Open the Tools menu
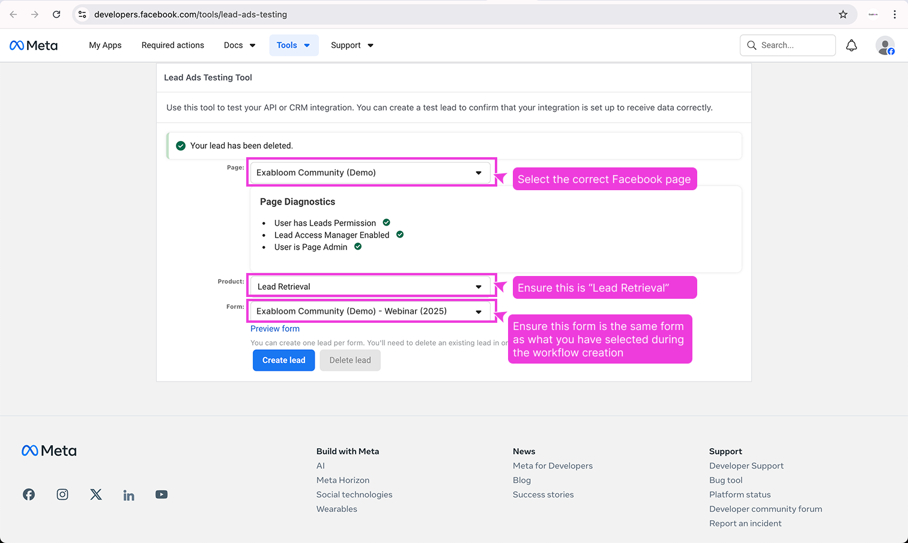The image size is (908, 543). [293, 46]
